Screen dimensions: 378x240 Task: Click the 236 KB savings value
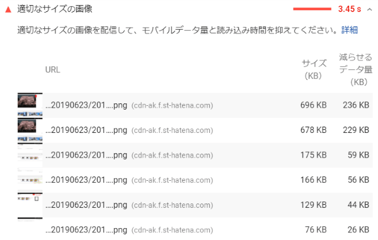pos(356,105)
